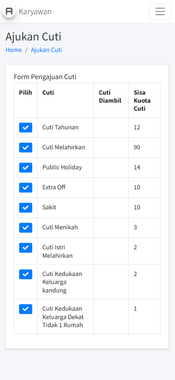Viewport: 175px width, 380px height.
Task: Click the Ajukan Cuti breadcrumb link
Action: pos(46,50)
